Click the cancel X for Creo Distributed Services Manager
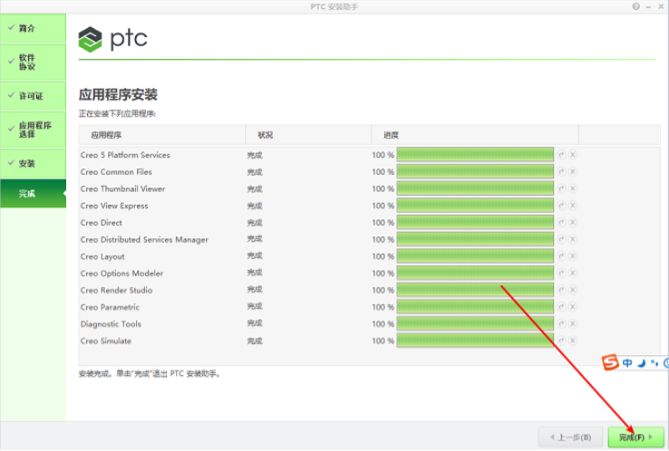Viewport: 669px width, 451px height. pyautogui.click(x=573, y=239)
